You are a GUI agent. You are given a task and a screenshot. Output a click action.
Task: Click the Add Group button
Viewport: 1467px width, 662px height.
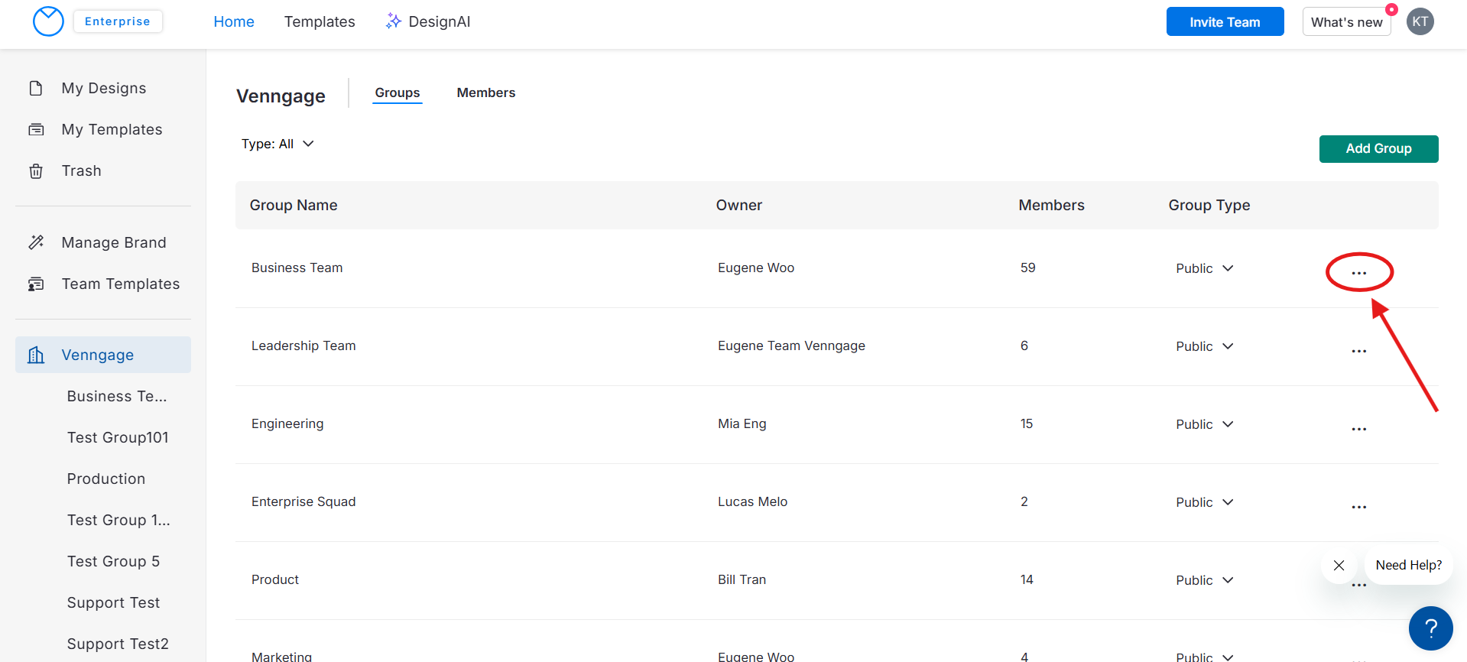coord(1378,148)
